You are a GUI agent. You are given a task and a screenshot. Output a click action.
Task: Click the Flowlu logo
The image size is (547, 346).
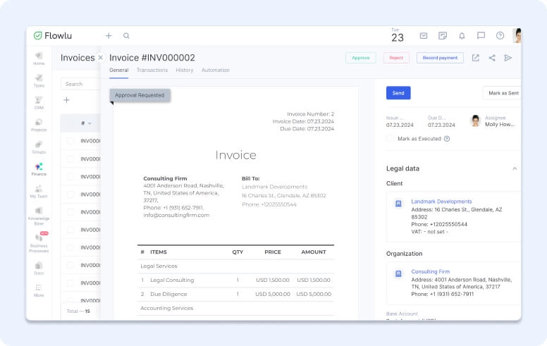[53, 35]
